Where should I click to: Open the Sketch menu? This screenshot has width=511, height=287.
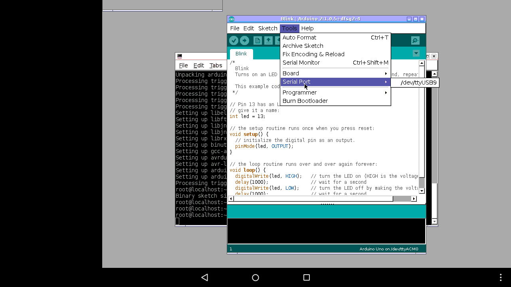tap(268, 28)
